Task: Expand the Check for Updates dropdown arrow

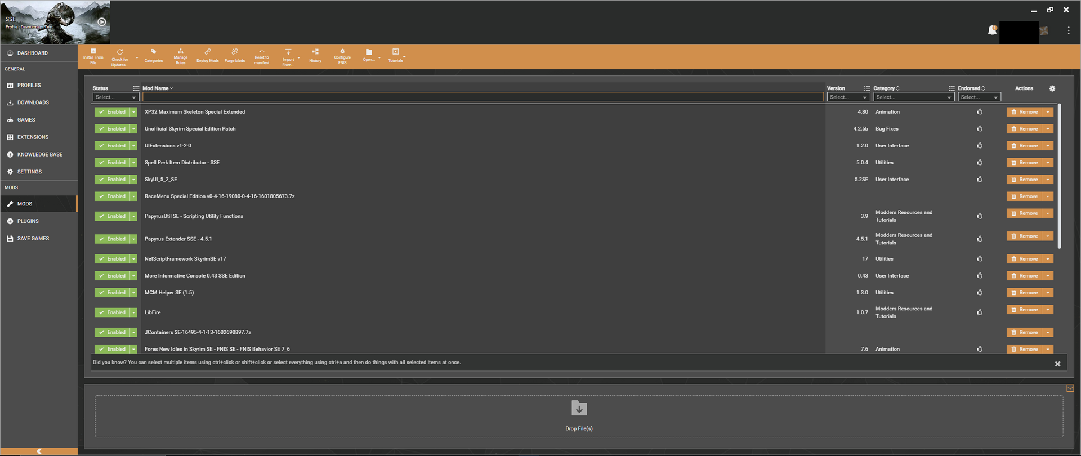Action: coord(137,57)
